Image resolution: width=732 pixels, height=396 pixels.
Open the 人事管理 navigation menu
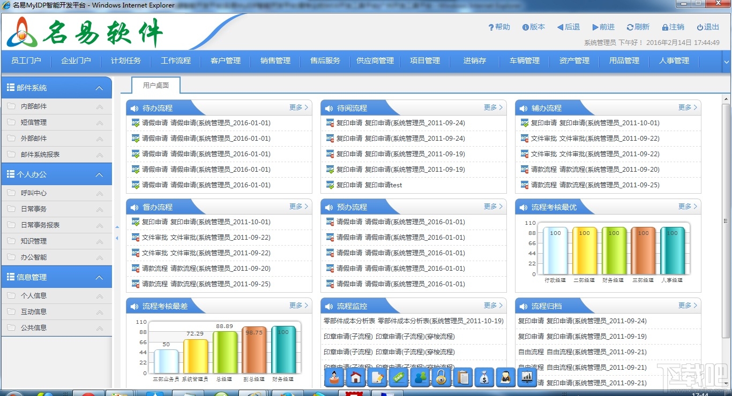tap(674, 61)
